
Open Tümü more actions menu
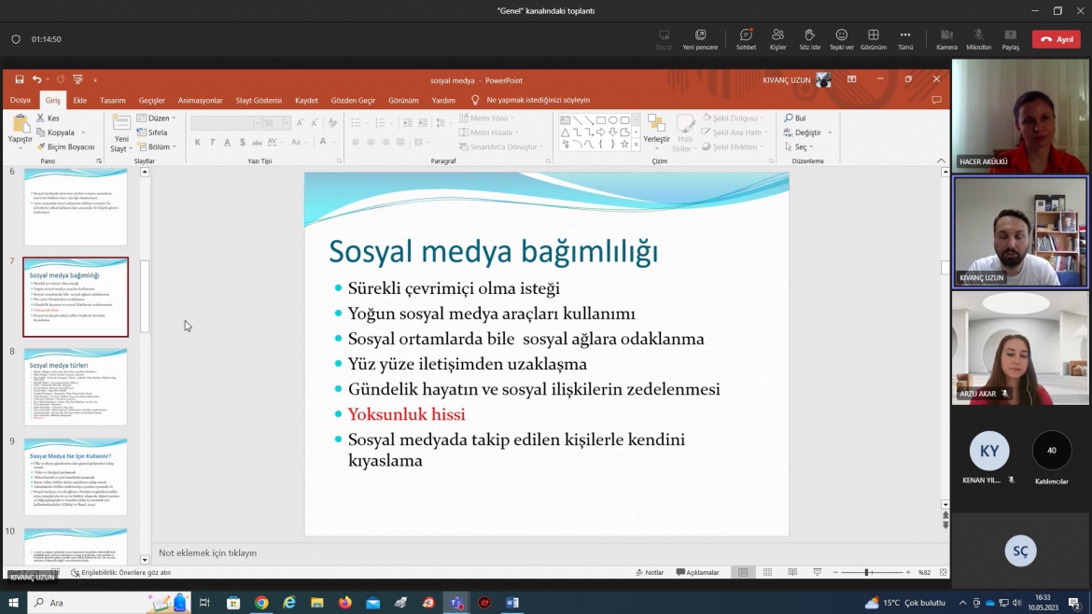point(905,39)
